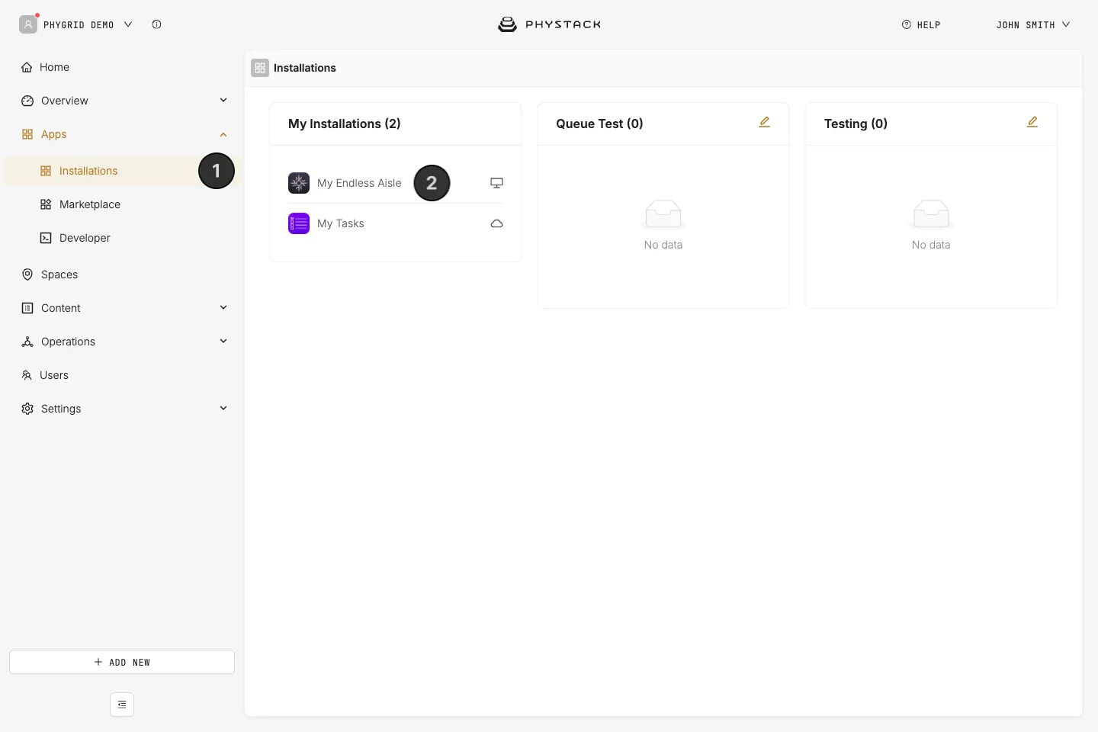1098x732 pixels.
Task: Expand the Content section chevron
Action: (x=223, y=307)
